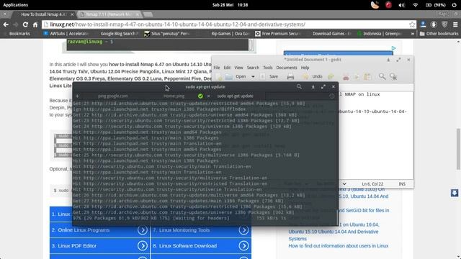The width and height of the screenshot is (461, 259).
Task: Click the volume icon in the system tray
Action: tap(402, 5)
